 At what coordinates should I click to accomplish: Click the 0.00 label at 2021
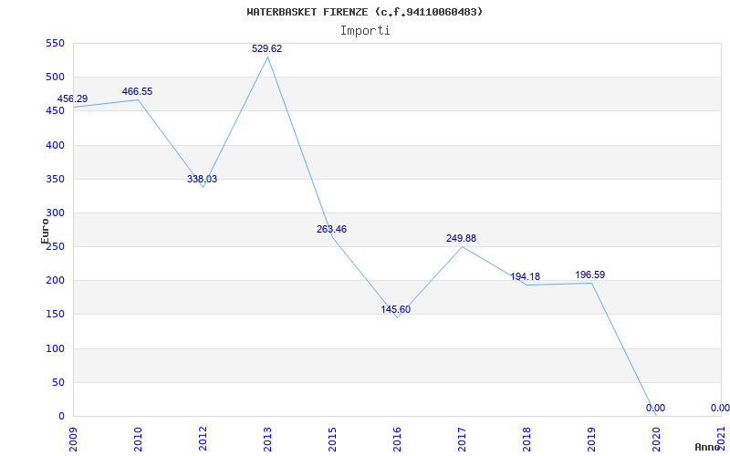(x=720, y=408)
